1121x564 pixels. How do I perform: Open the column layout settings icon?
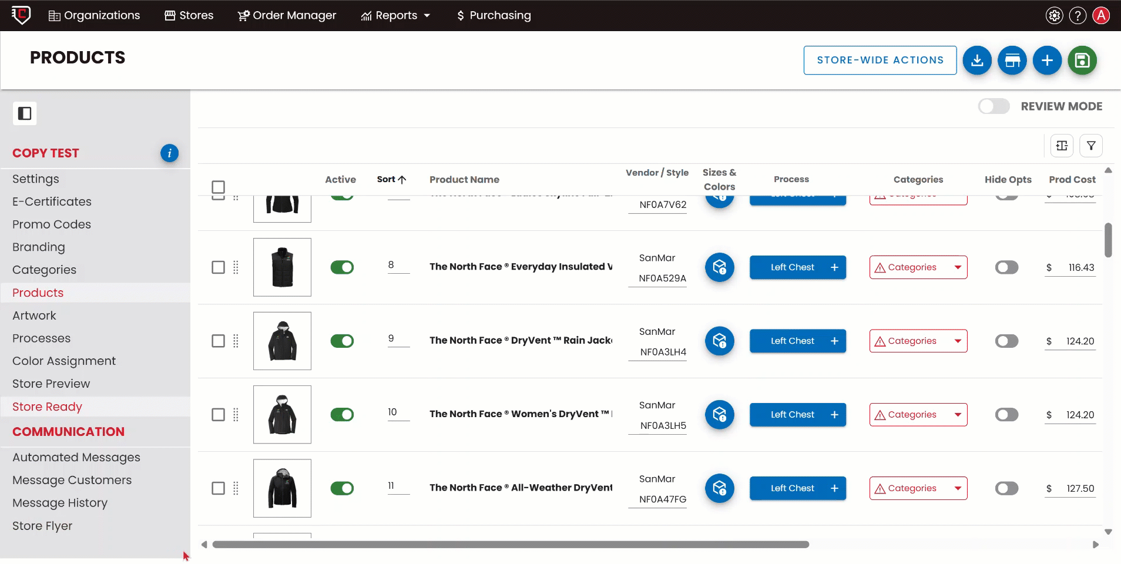tap(1062, 146)
